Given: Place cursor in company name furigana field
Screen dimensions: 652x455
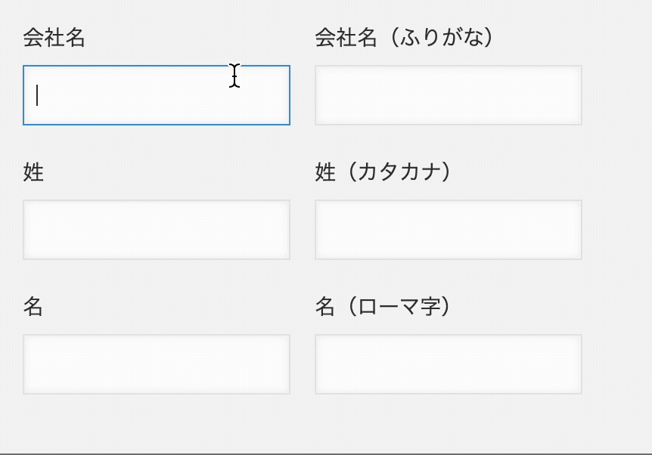Looking at the screenshot, I should click(448, 95).
